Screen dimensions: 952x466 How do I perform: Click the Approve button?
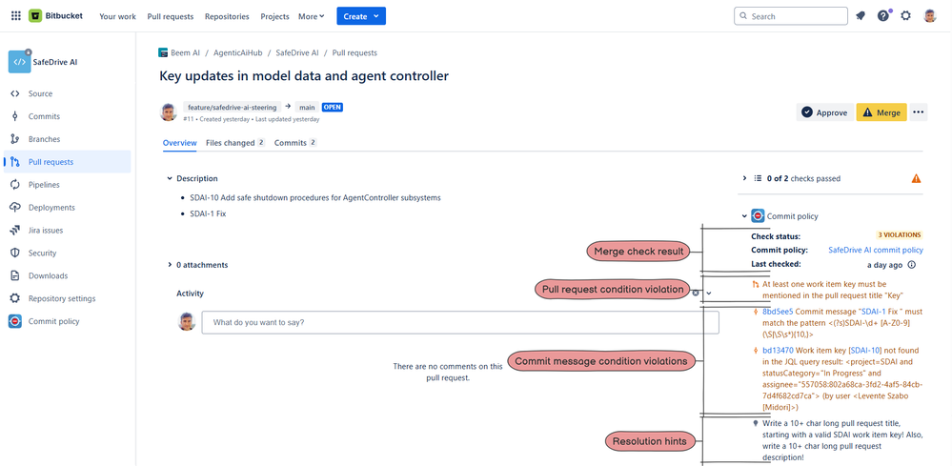tap(824, 112)
